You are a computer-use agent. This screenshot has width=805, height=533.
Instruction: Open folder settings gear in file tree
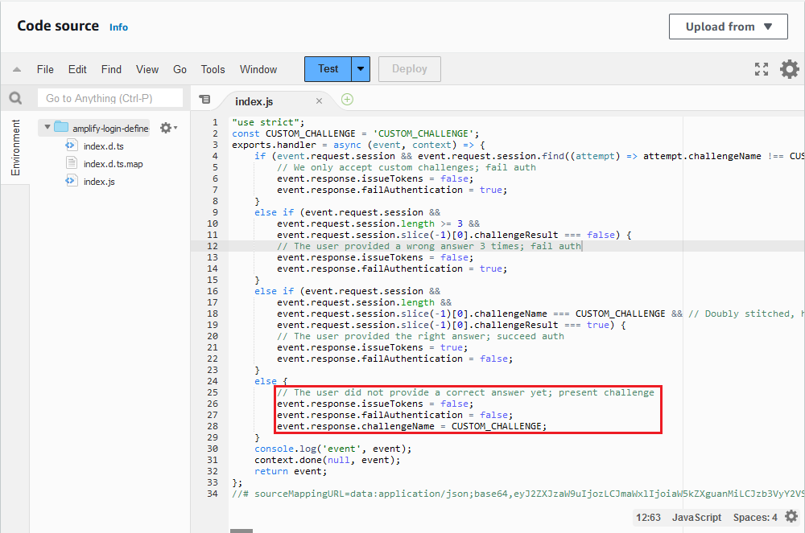(168, 128)
